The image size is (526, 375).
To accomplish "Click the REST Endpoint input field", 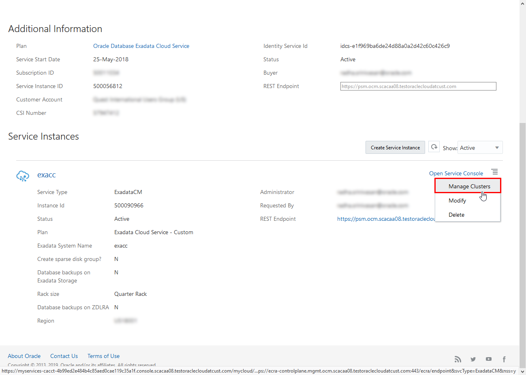I will coord(418,86).
